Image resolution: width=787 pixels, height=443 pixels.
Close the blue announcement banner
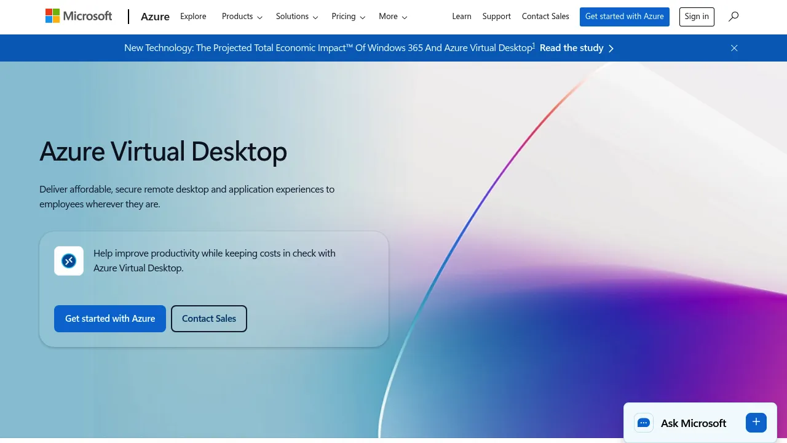coord(734,48)
